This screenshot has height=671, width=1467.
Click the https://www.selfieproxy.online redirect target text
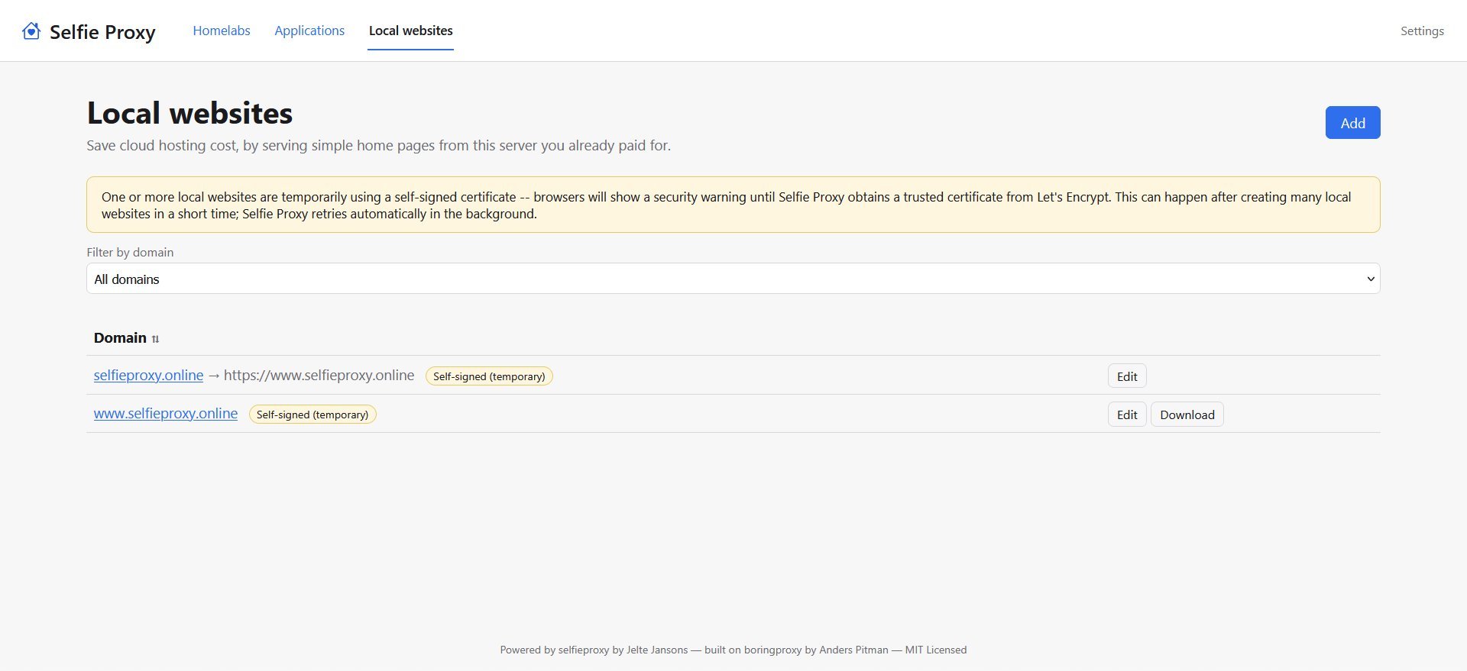[x=319, y=376]
